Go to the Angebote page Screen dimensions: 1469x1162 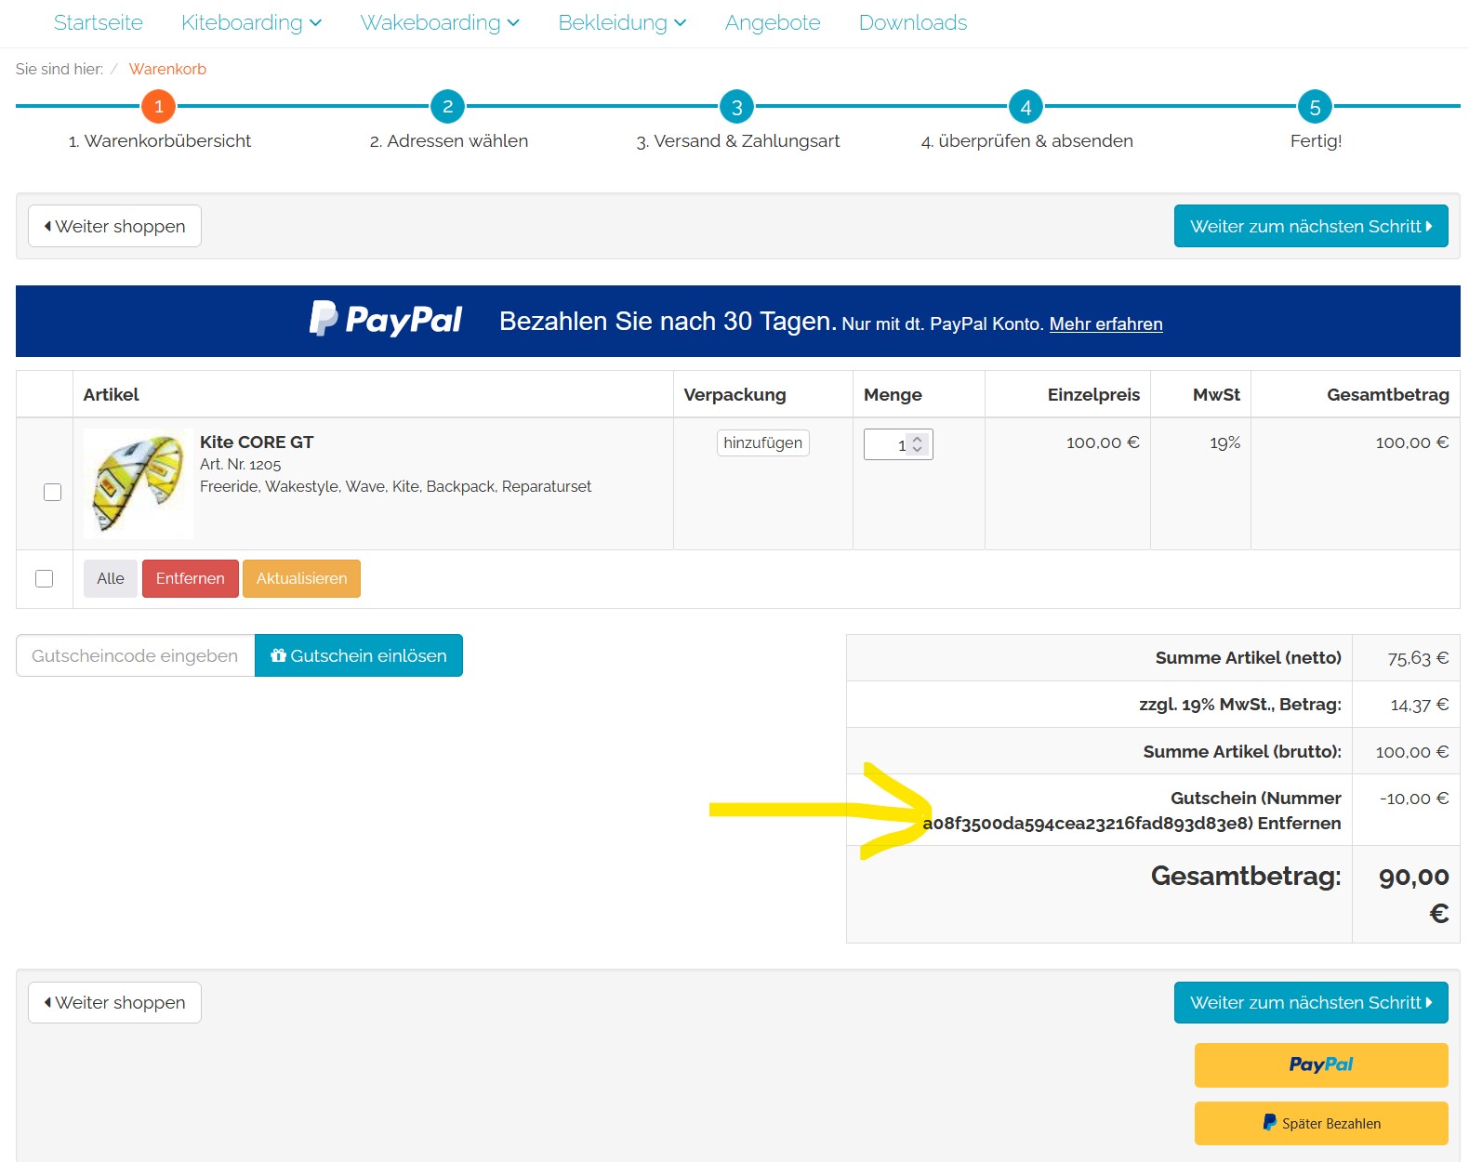[772, 22]
